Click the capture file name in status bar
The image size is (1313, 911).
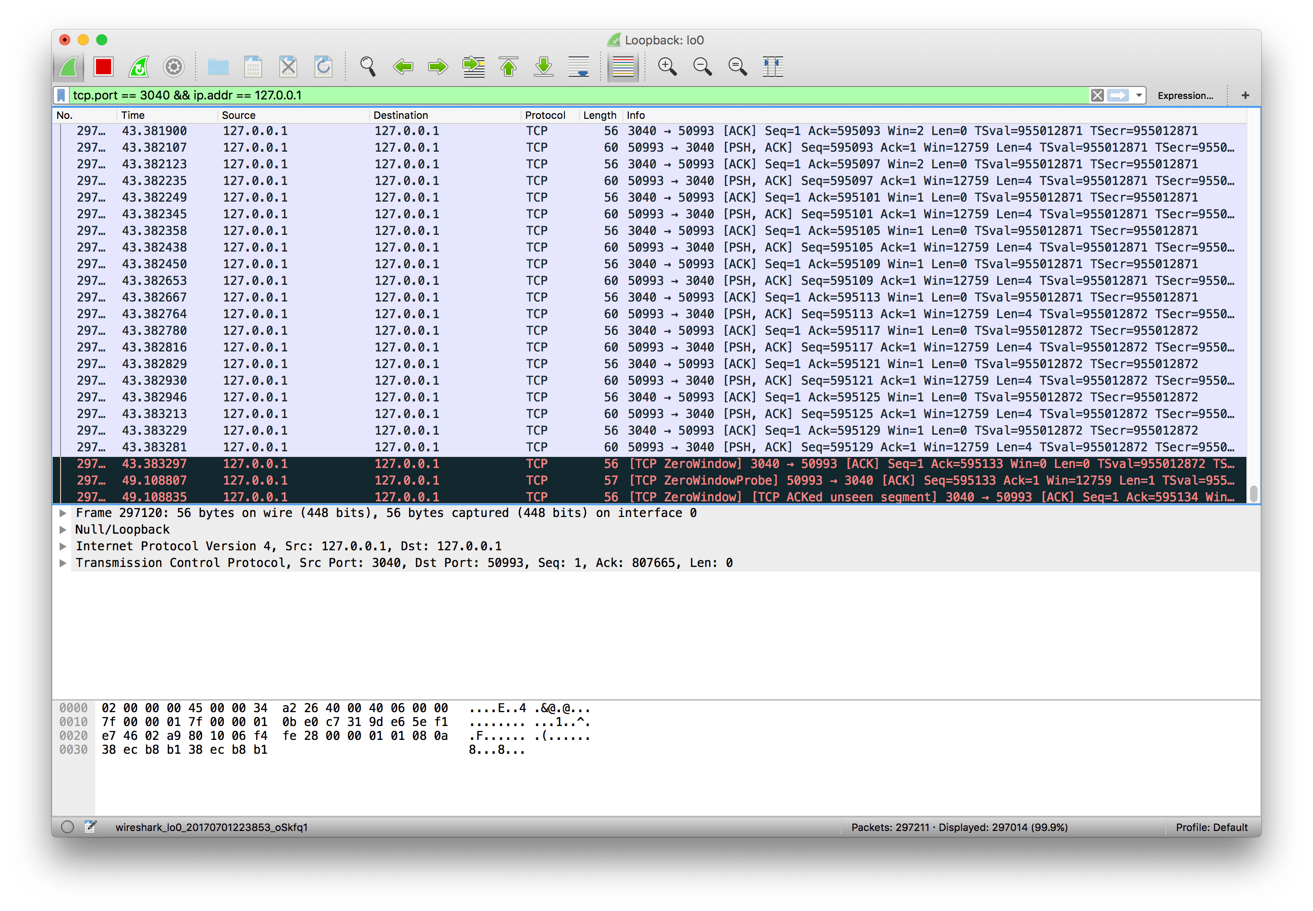click(x=211, y=828)
